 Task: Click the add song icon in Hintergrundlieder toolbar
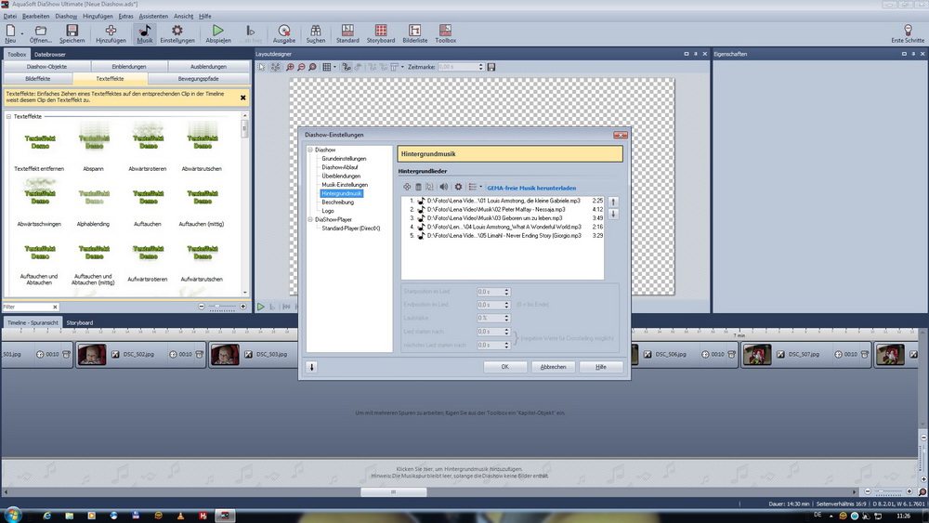[x=406, y=187]
